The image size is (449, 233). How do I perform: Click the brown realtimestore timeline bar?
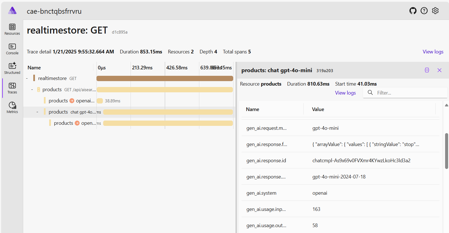pyautogui.click(x=165, y=78)
